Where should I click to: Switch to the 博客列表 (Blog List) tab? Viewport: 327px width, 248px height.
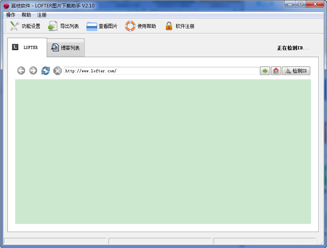[65, 47]
